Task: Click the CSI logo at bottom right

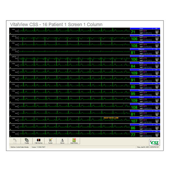Action: tap(154, 142)
